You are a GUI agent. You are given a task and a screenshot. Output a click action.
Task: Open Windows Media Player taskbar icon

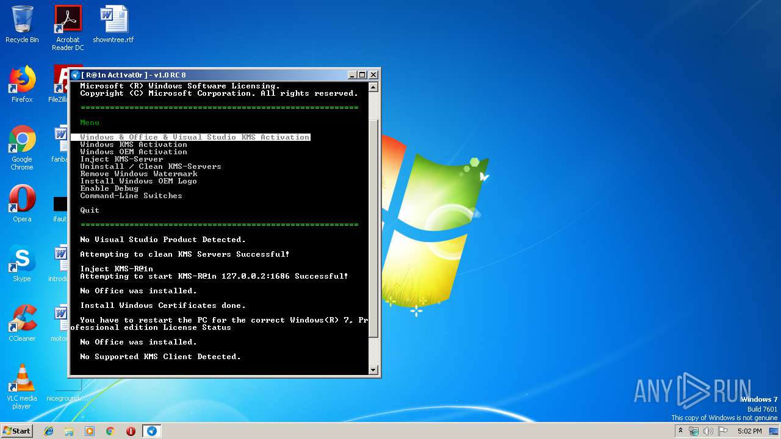tap(90, 431)
